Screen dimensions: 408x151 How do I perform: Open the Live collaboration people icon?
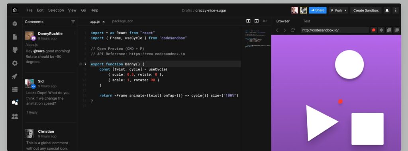pos(15,116)
